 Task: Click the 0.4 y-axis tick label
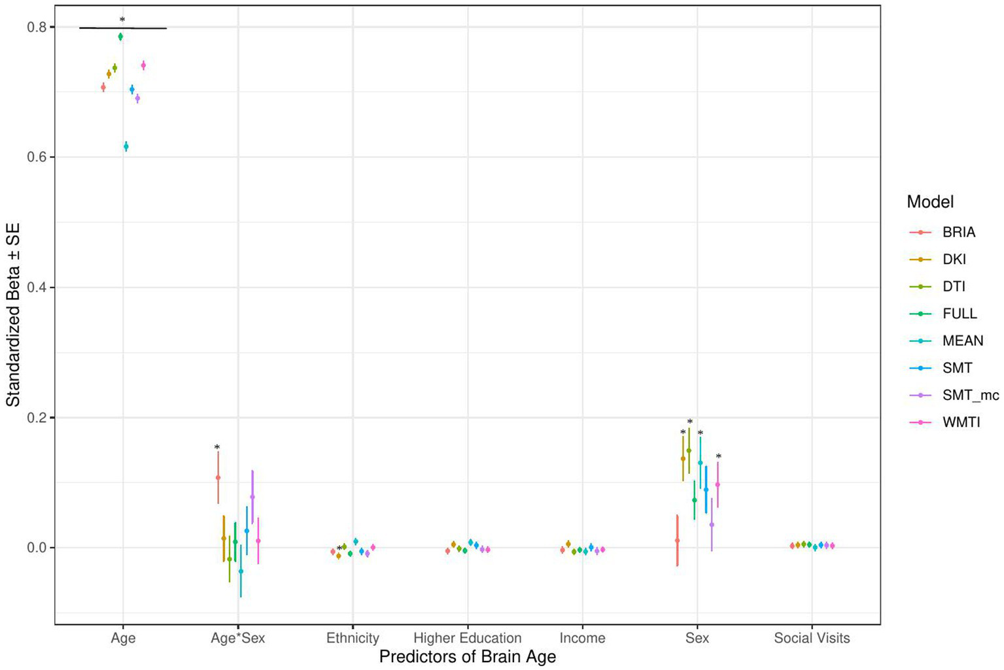pyautogui.click(x=37, y=287)
